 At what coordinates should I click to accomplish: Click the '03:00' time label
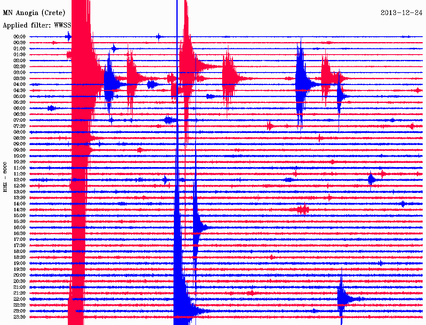(x=20, y=72)
